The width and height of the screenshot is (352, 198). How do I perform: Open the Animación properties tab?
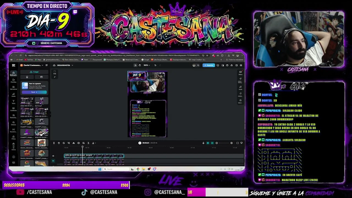click(240, 94)
